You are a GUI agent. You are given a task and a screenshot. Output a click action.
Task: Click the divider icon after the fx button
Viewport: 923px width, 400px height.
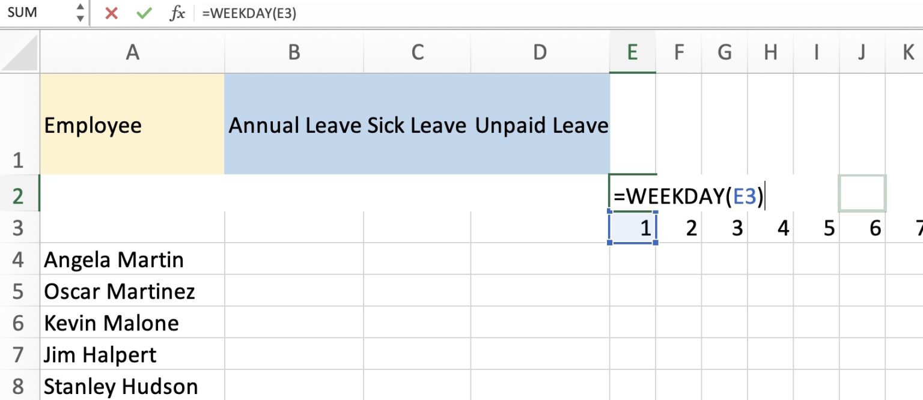(x=193, y=12)
